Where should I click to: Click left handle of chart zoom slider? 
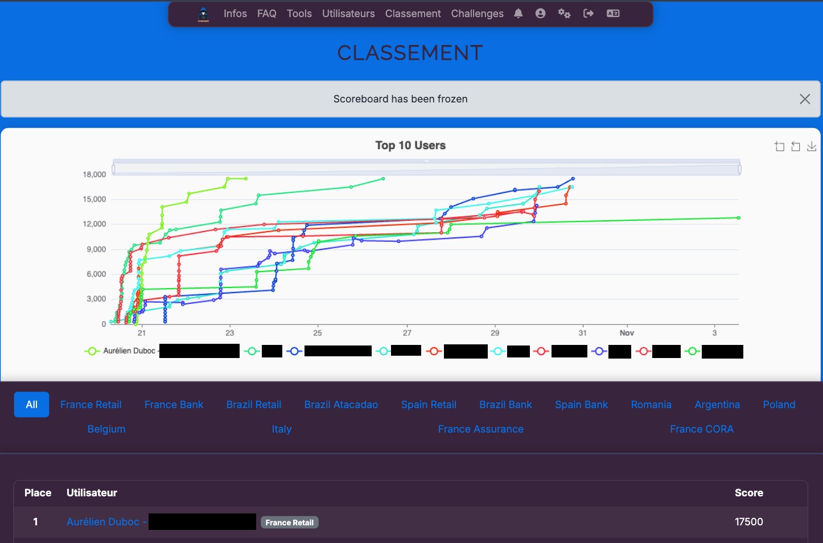[x=114, y=169]
